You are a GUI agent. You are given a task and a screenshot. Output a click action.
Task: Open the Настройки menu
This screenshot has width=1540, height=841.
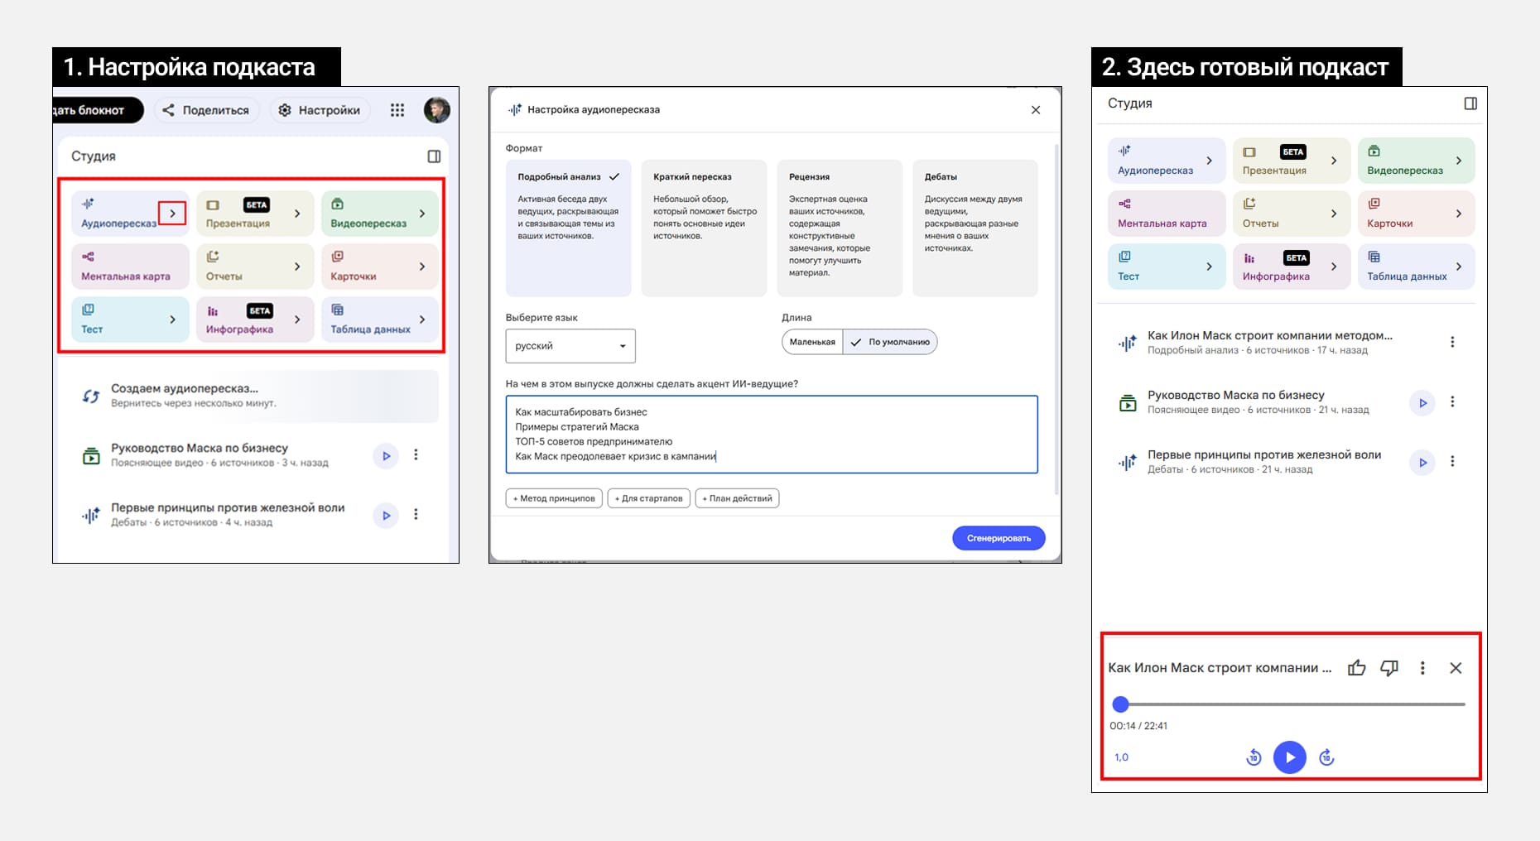pos(320,109)
